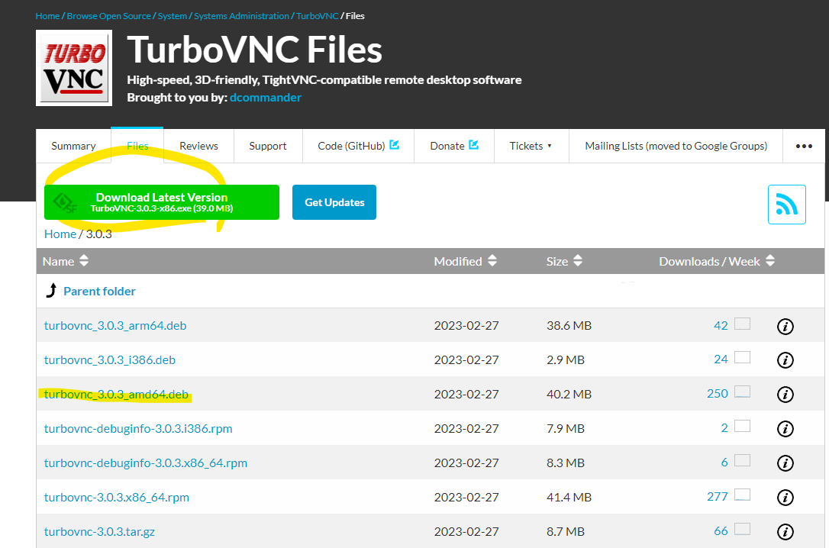This screenshot has height=548, width=829.
Task: Download turbovnc-3.0.3.tar.gz source archive
Action: coord(99,532)
